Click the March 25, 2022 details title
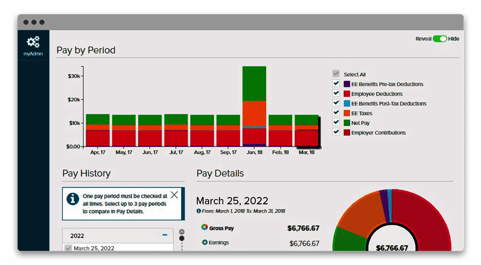Image resolution: width=481 pixels, height=265 pixels. point(232,201)
